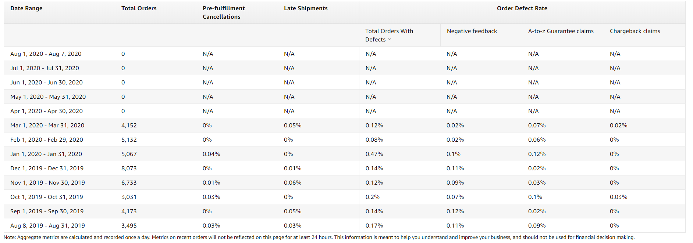Select the Oct 2019 chargeback 0.03% cell
693x243 pixels.
click(619, 197)
